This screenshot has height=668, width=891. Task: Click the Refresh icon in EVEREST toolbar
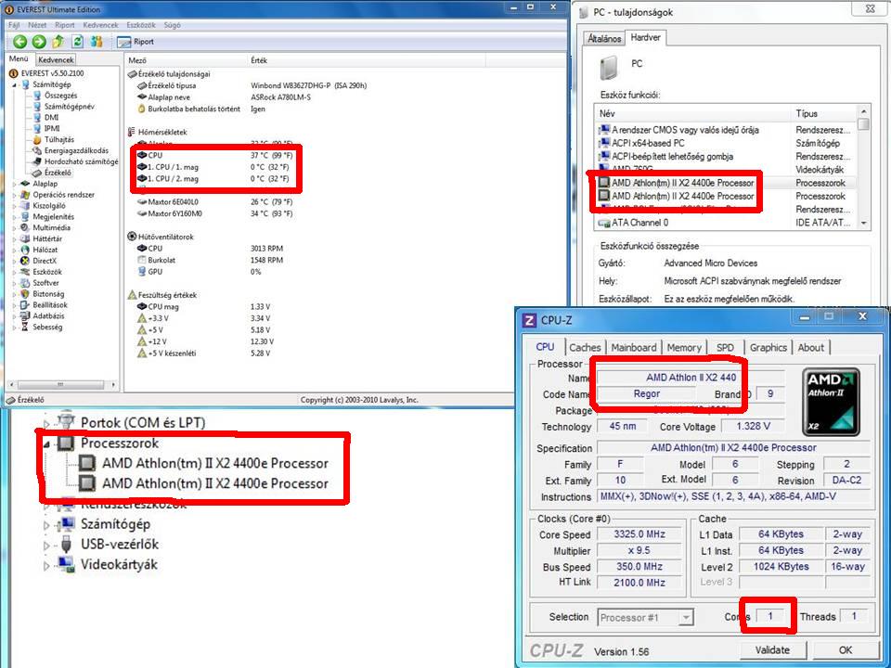click(77, 42)
